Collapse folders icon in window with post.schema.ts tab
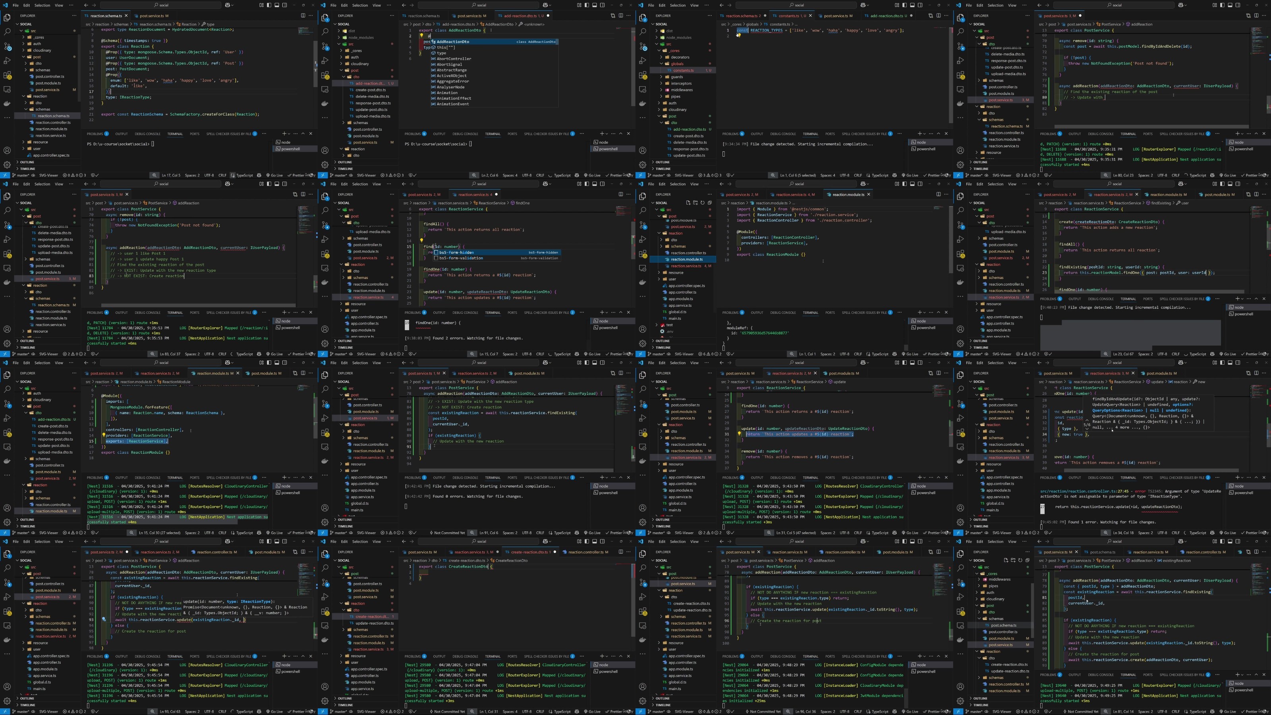This screenshot has height=715, width=1271. click(x=1027, y=560)
